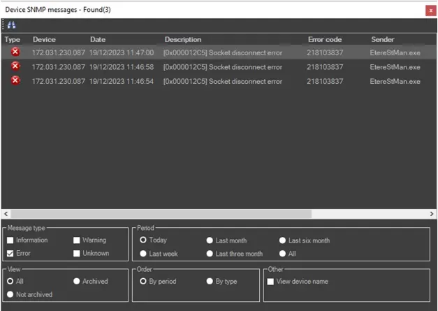Order messages By type

click(x=210, y=281)
